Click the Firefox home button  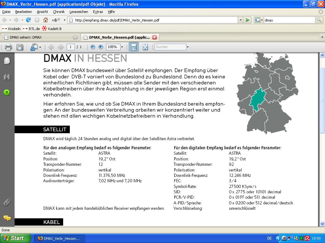(x=46, y=20)
